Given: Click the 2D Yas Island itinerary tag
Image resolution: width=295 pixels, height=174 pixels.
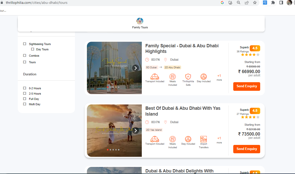Looking at the screenshot, I should tap(154, 130).
